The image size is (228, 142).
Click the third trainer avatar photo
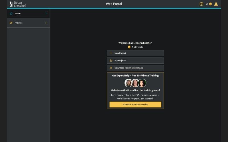tap(142, 83)
